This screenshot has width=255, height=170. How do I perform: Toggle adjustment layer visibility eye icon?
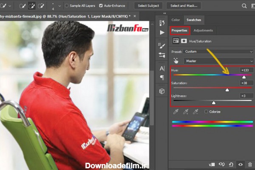click(241, 164)
